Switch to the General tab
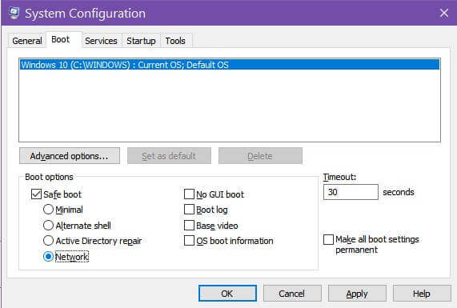The height and width of the screenshot is (308, 457). (x=27, y=41)
